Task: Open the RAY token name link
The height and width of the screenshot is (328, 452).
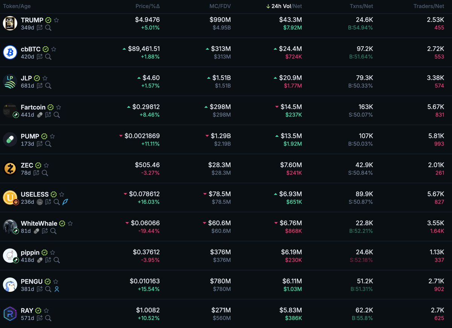Action: coord(27,311)
